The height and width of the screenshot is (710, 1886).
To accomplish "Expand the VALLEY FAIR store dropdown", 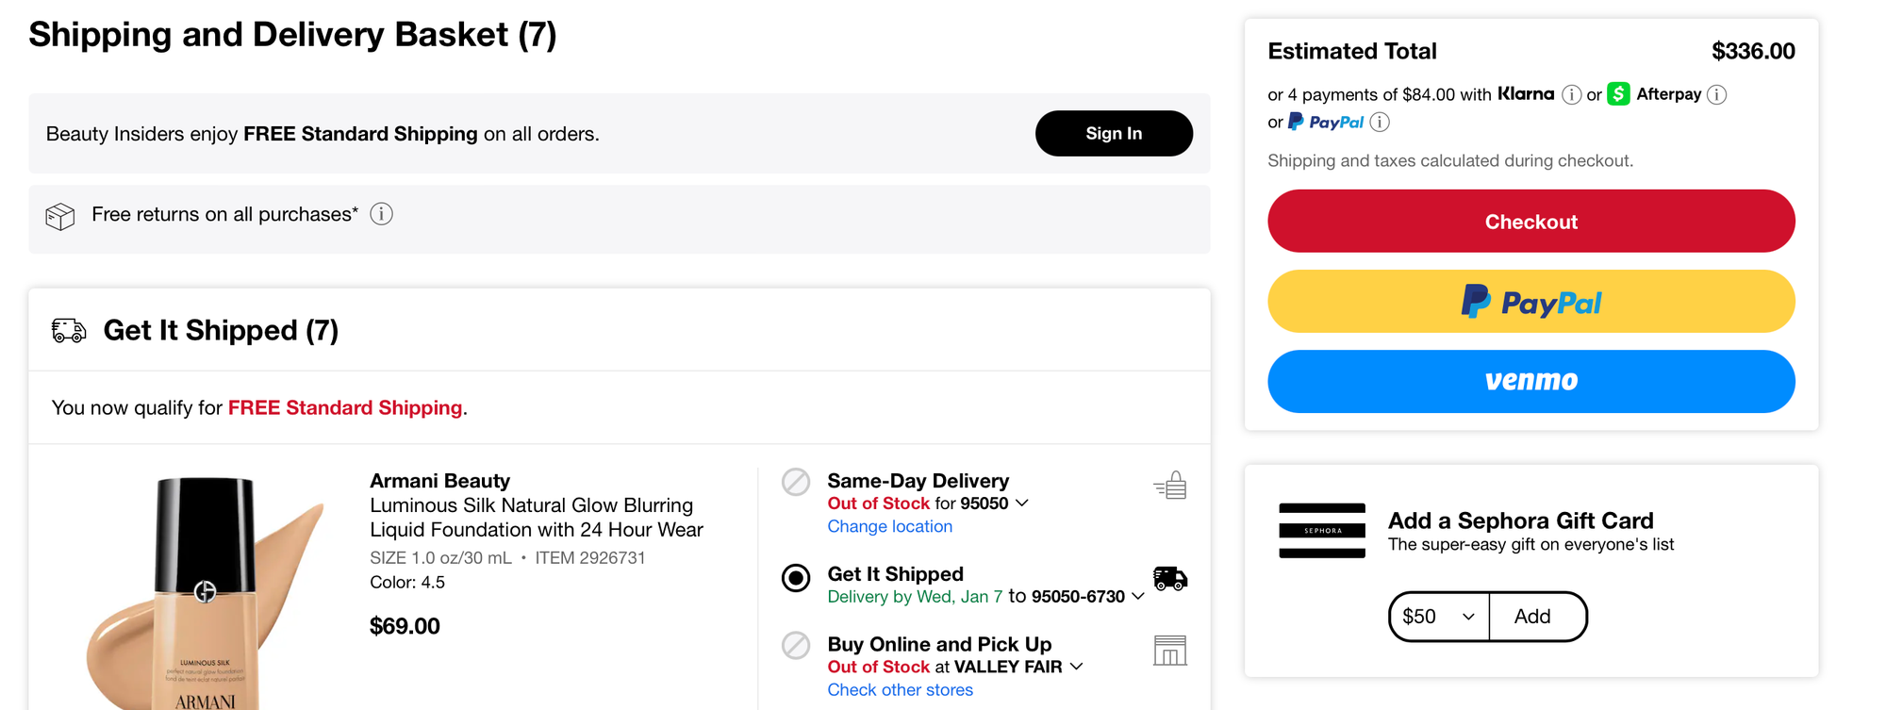I will (x=1077, y=667).
